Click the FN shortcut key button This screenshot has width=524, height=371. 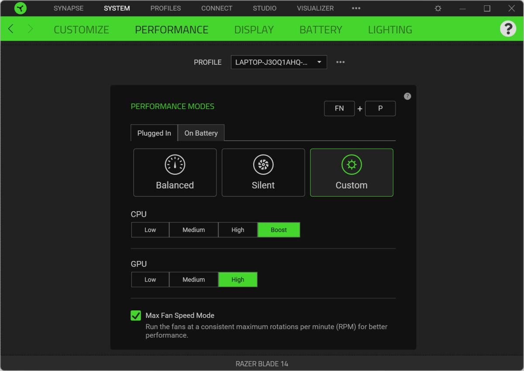click(x=339, y=108)
